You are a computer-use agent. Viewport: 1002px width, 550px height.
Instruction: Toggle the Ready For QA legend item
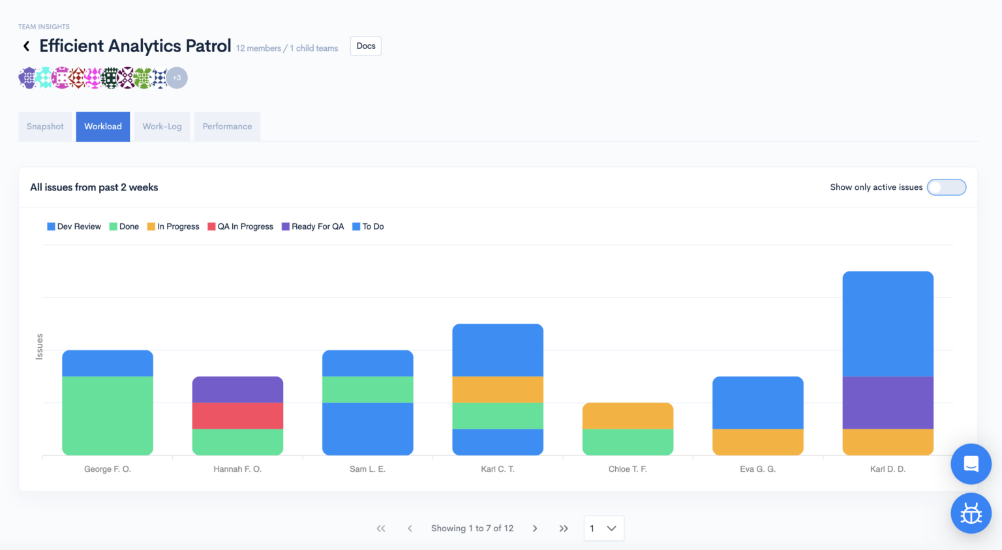[312, 226]
